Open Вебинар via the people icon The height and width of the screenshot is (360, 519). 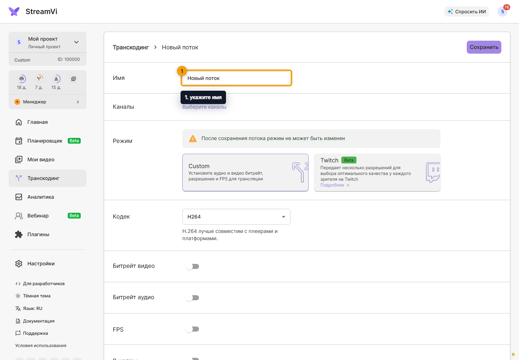coord(19,216)
